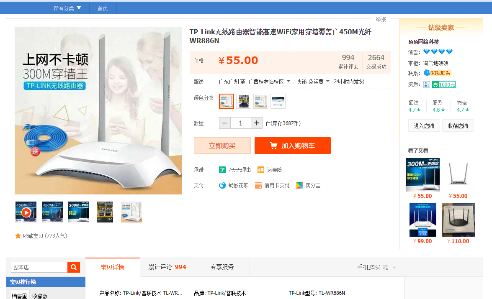Viewport: 492px width, 299px height.
Task: View the fifth product thumbnail with white router
Action: pyautogui.click(x=131, y=212)
